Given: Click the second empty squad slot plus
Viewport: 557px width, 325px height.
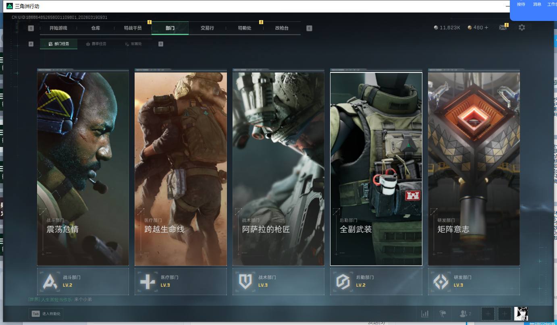Looking at the screenshot, I should click(504, 314).
